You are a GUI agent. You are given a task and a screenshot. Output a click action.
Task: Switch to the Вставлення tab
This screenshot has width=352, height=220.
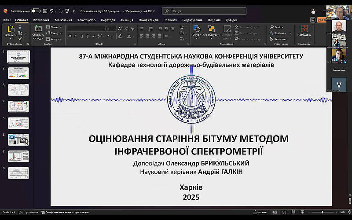coord(41,20)
